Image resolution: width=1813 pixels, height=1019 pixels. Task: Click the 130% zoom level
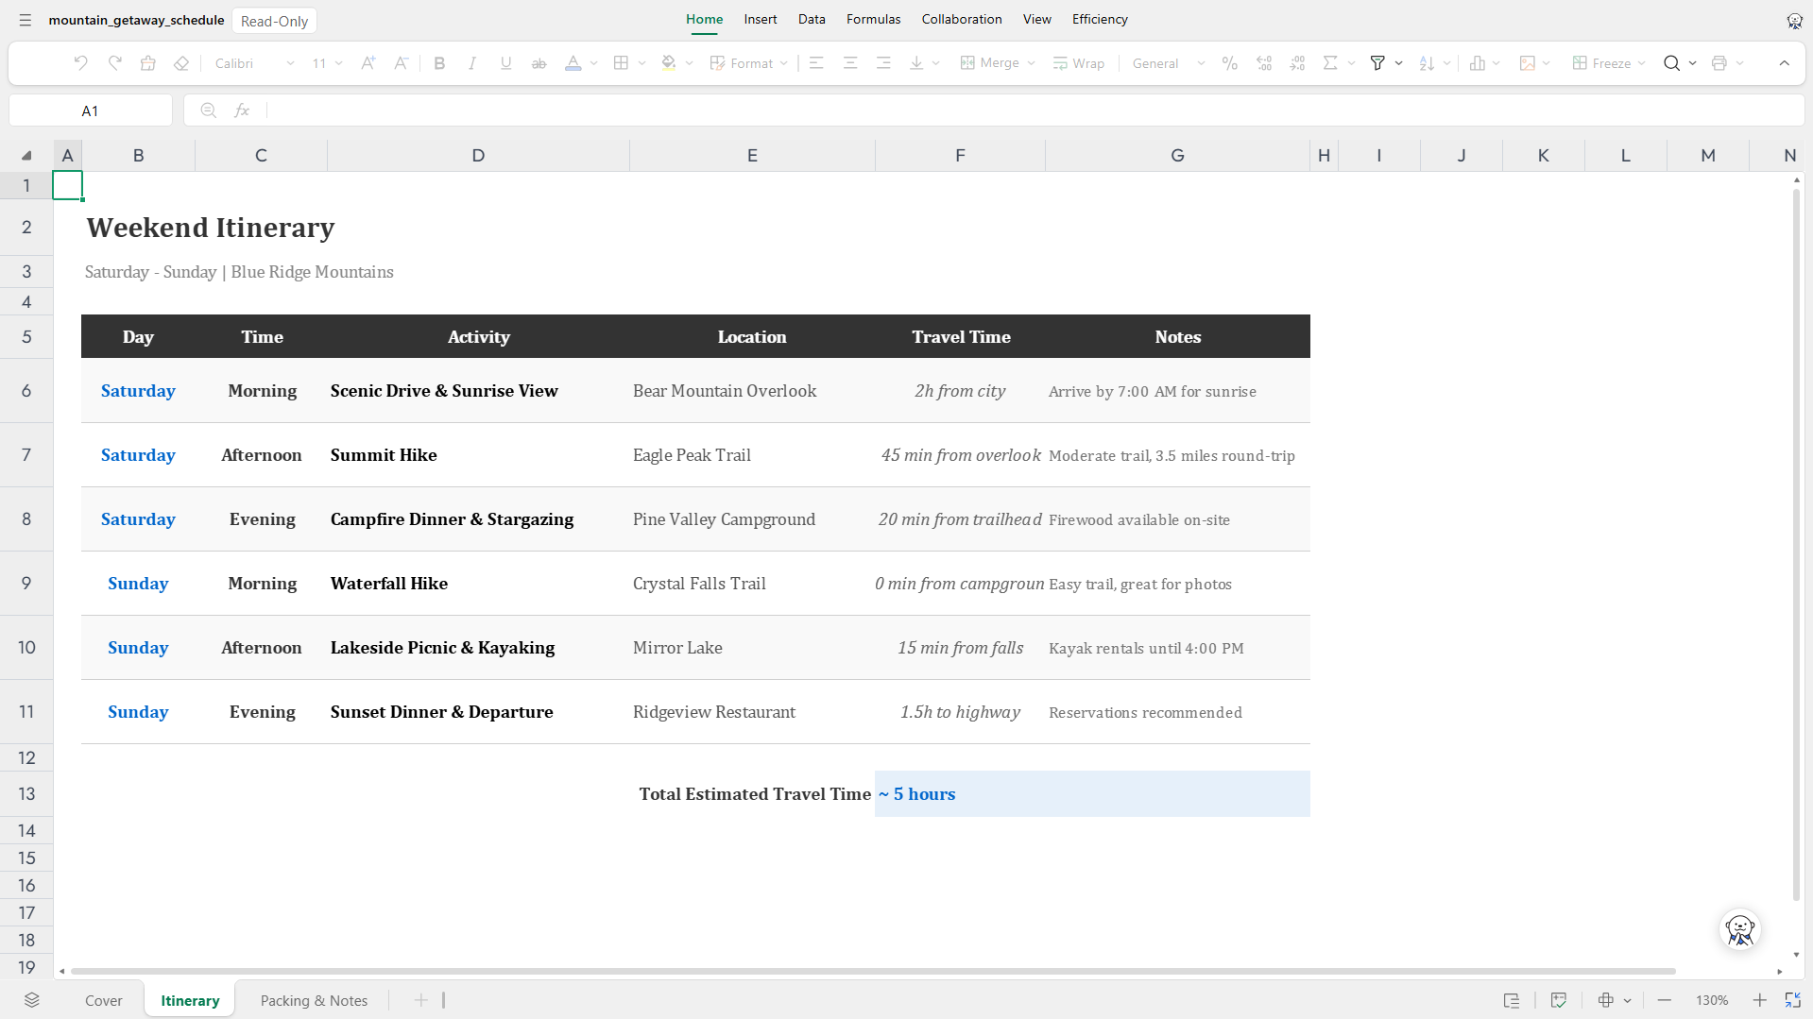tap(1712, 1000)
